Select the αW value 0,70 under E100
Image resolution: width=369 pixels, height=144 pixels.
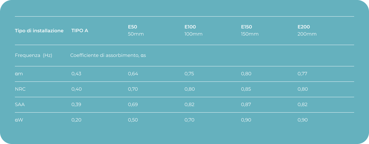pyautogui.click(x=190, y=120)
